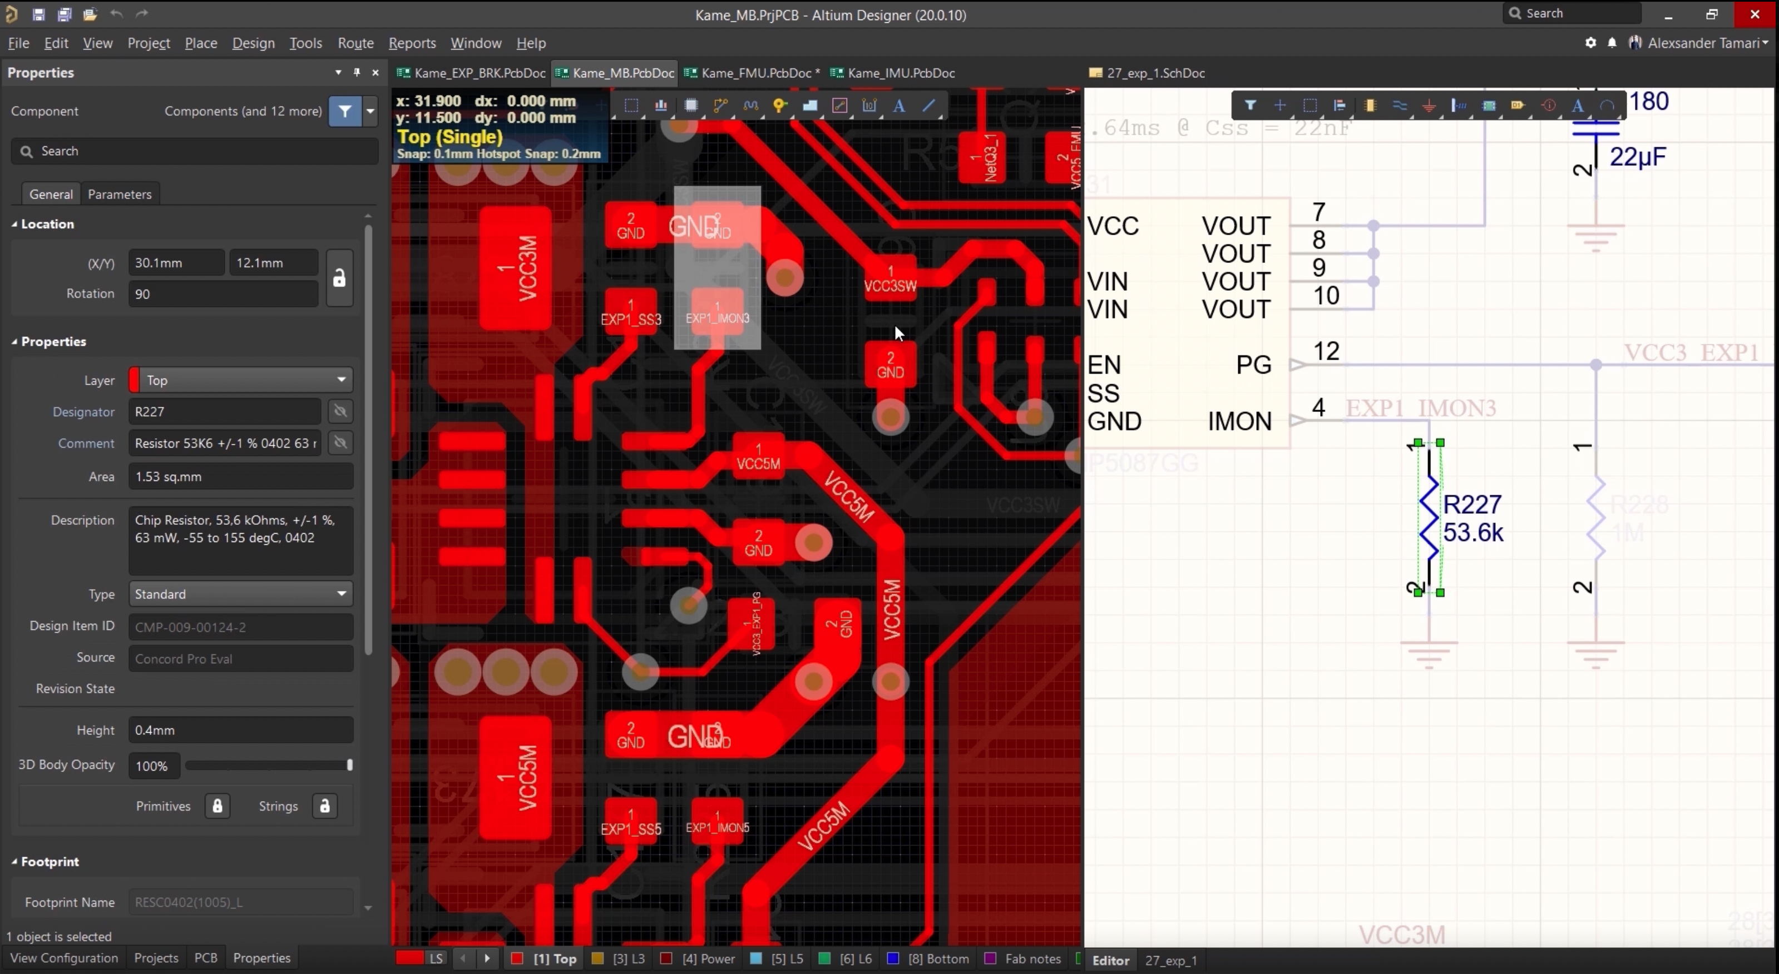
Task: Select the Place Port tool labeled D1
Action: coord(1518,105)
